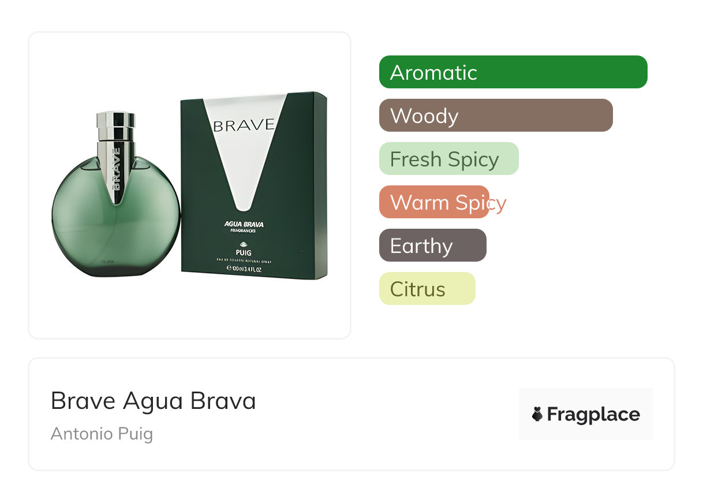The width and height of the screenshot is (703, 499).
Task: Click the empty area below the accord bars
Action: click(x=514, y=326)
